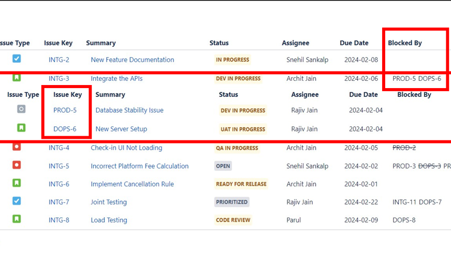Viewport: 451px width, 257px height.
Task: Open issue key INTG-2
Action: coord(59,60)
